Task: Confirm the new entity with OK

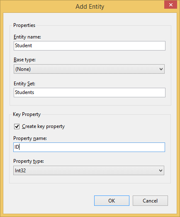Action: (112, 201)
